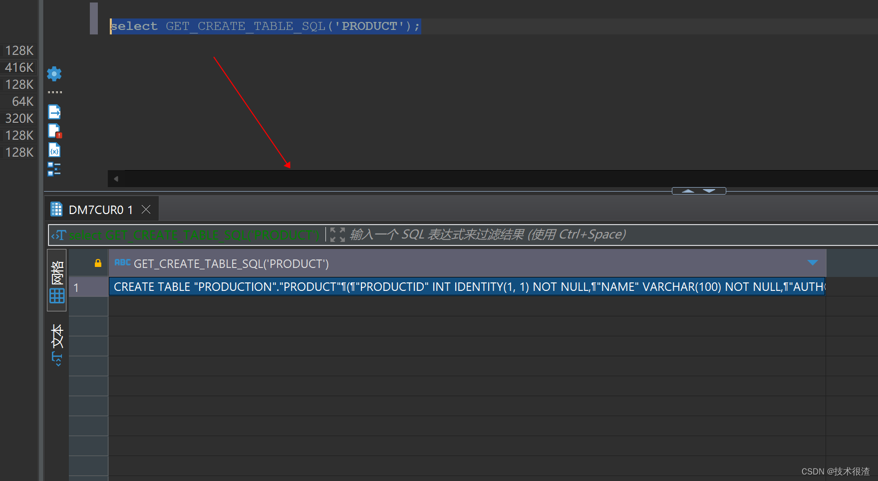878x481 pixels.
Task: Select row number 1 in the result grid
Action: [88, 287]
